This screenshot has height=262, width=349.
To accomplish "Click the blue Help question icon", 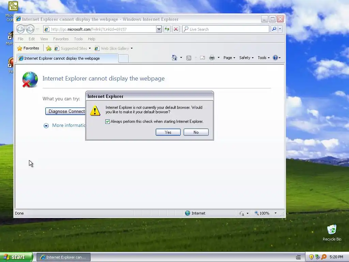I will click(x=275, y=58).
